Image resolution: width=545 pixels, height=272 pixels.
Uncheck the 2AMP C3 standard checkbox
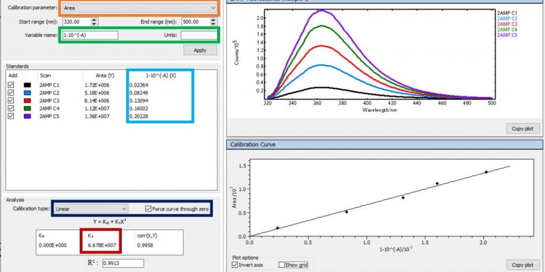[x=11, y=101]
